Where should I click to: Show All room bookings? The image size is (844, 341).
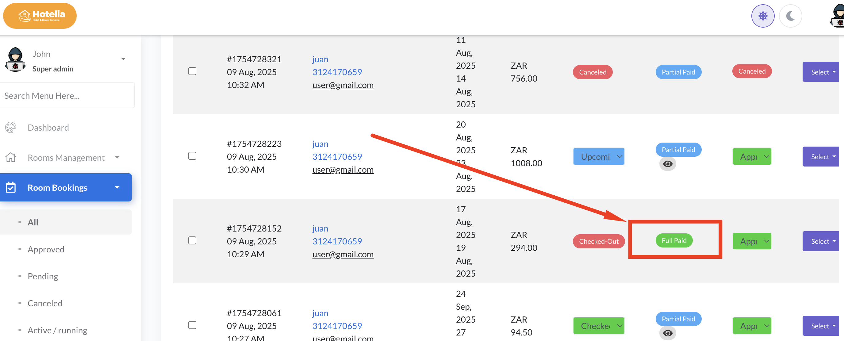[66, 222]
